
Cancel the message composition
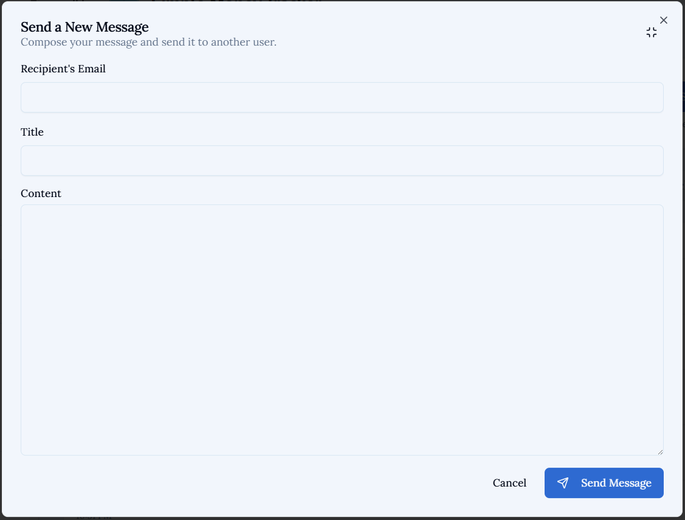tap(509, 483)
